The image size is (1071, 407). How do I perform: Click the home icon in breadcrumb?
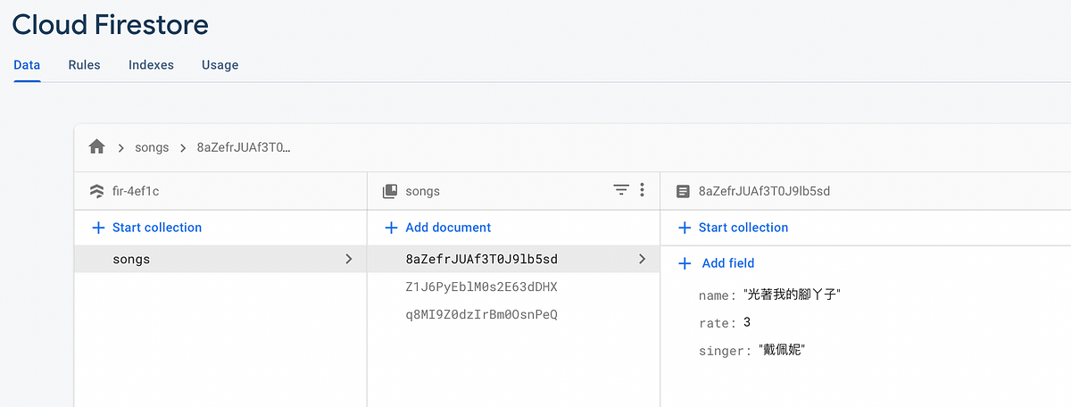[x=97, y=147]
